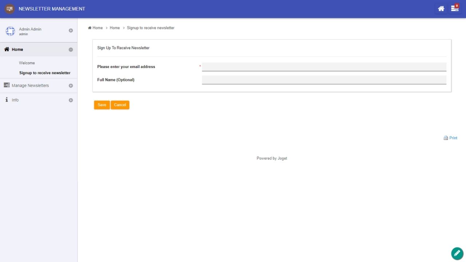The image size is (466, 262).
Task: Open the inbox icon with red badge
Action: click(455, 8)
